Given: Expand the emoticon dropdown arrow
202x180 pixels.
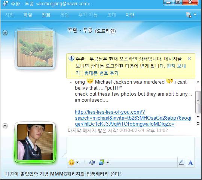Looking at the screenshot, I should [78, 162].
